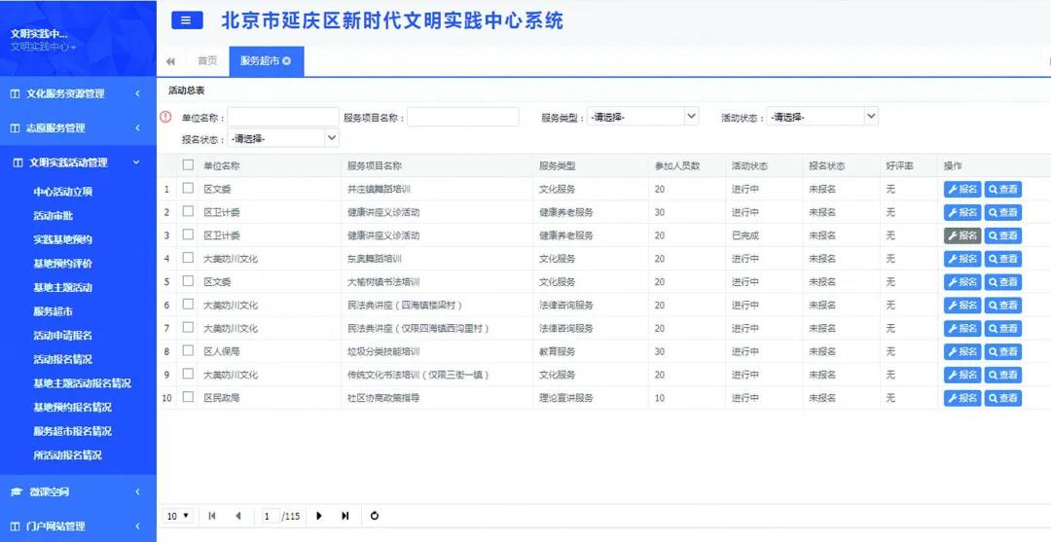Image resolution: width=1051 pixels, height=542 pixels.
Task: Open 活动审批 in the sidebar menu
Action: 54,215
